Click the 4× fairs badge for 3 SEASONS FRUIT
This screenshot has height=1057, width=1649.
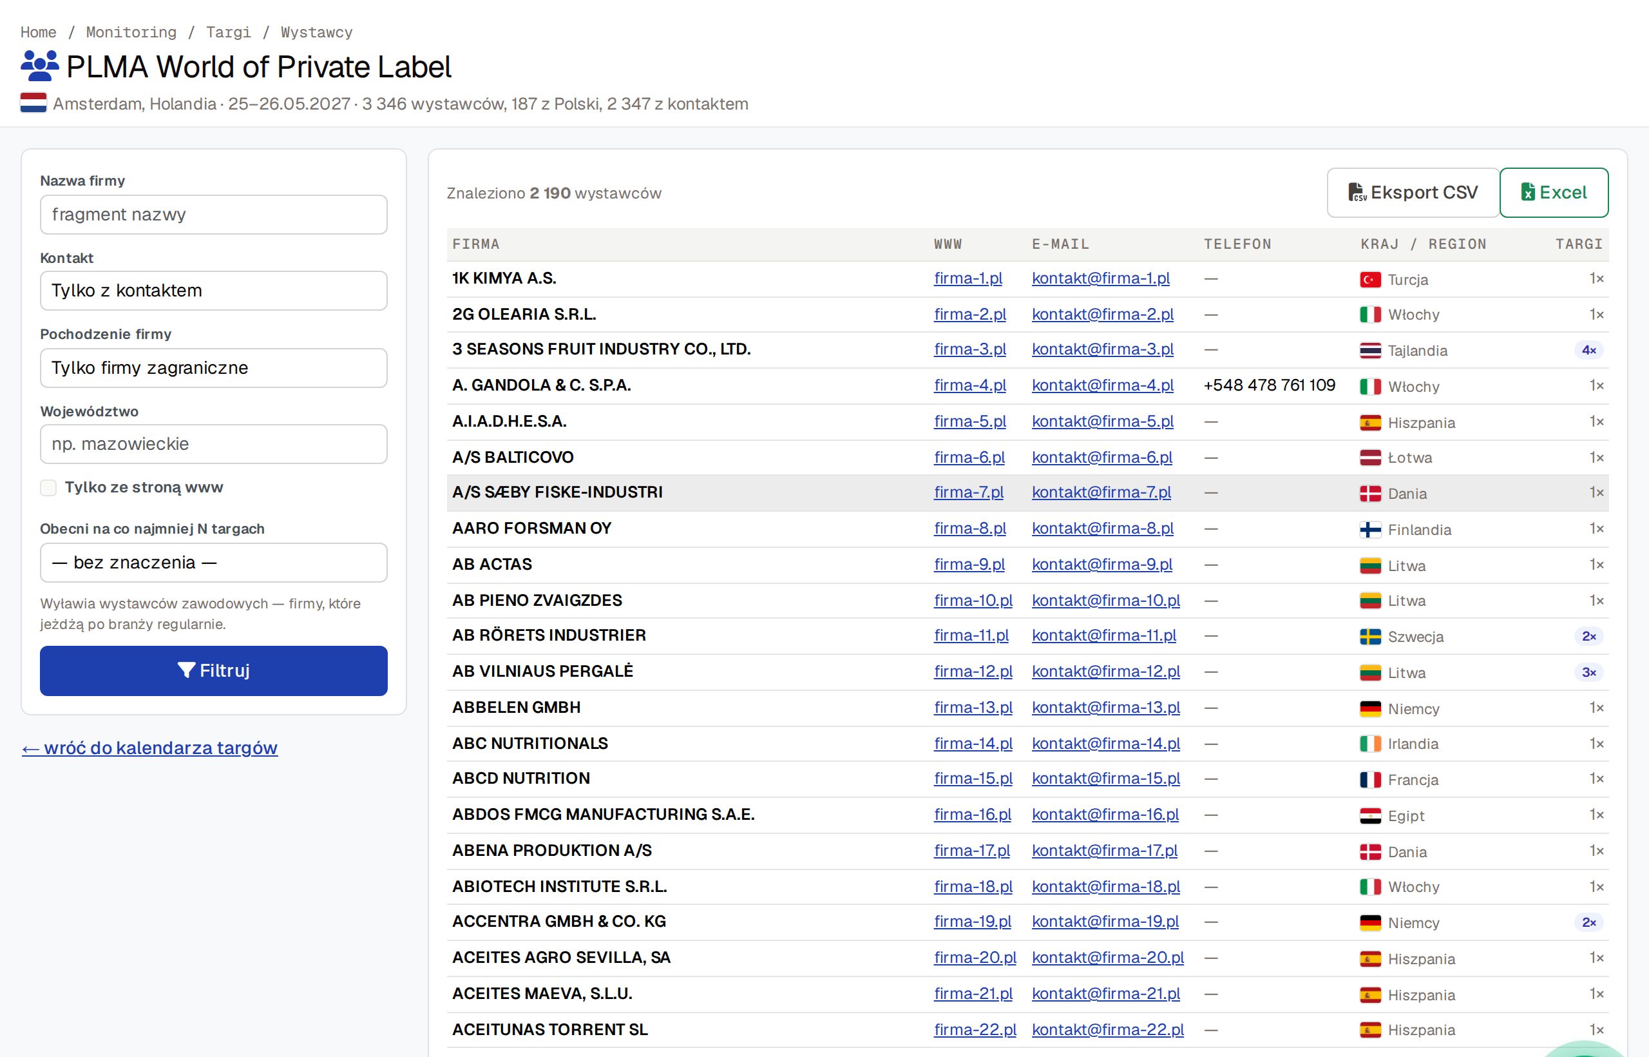coord(1588,350)
